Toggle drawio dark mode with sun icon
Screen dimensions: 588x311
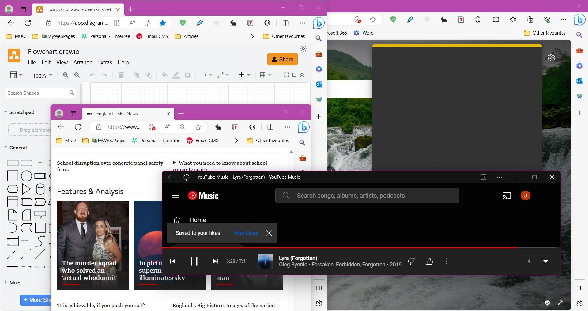(x=303, y=49)
